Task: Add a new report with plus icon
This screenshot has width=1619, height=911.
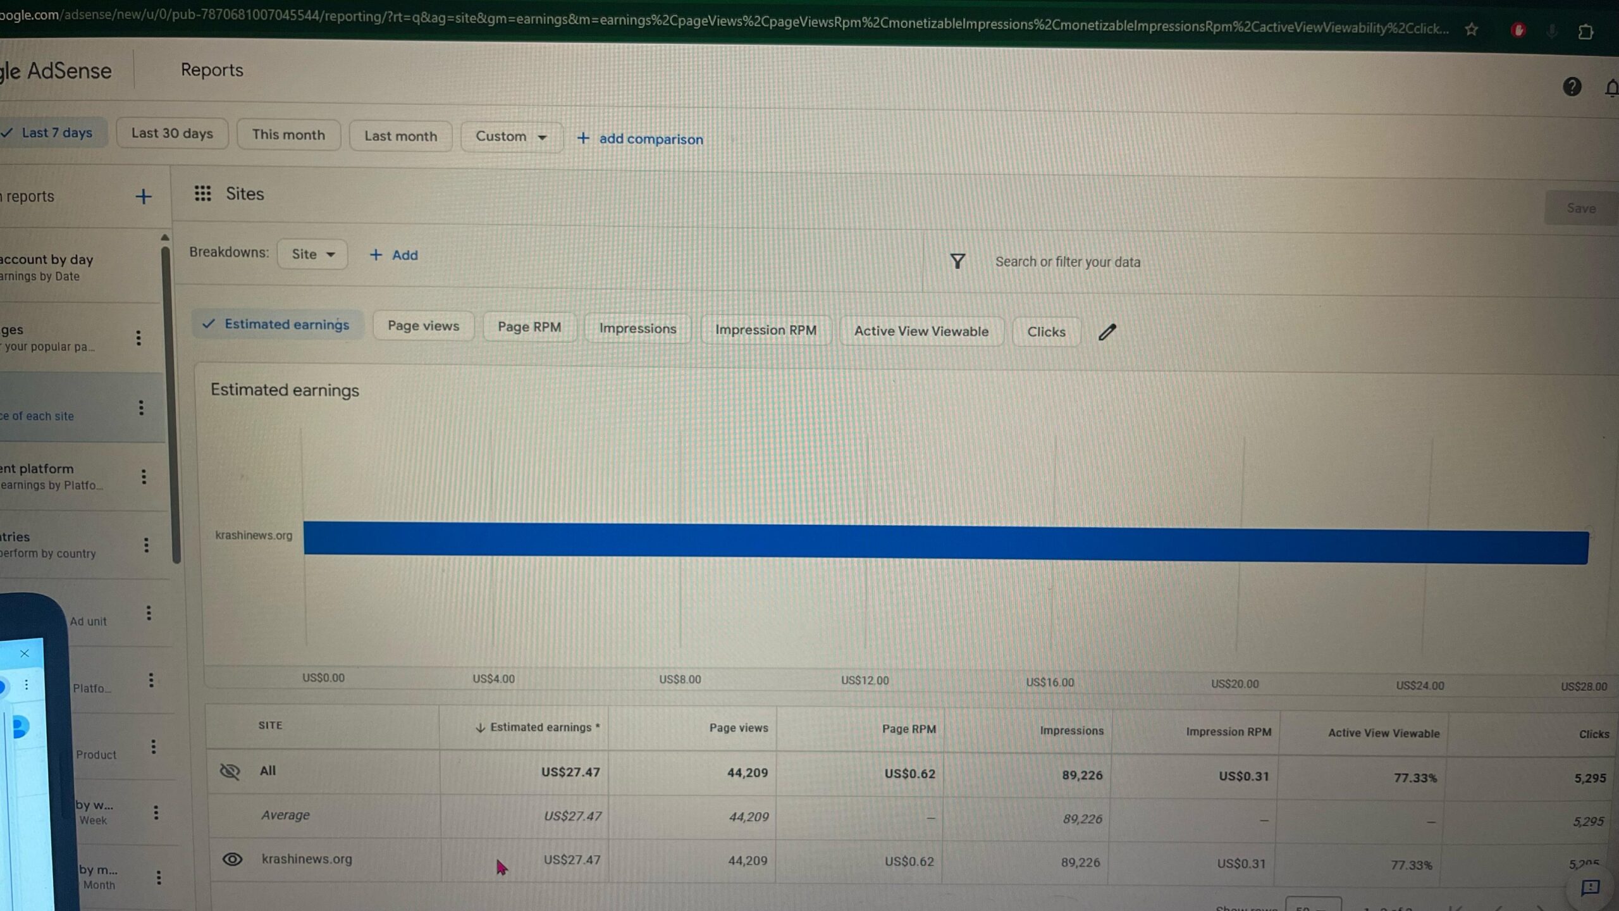Action: (x=144, y=197)
